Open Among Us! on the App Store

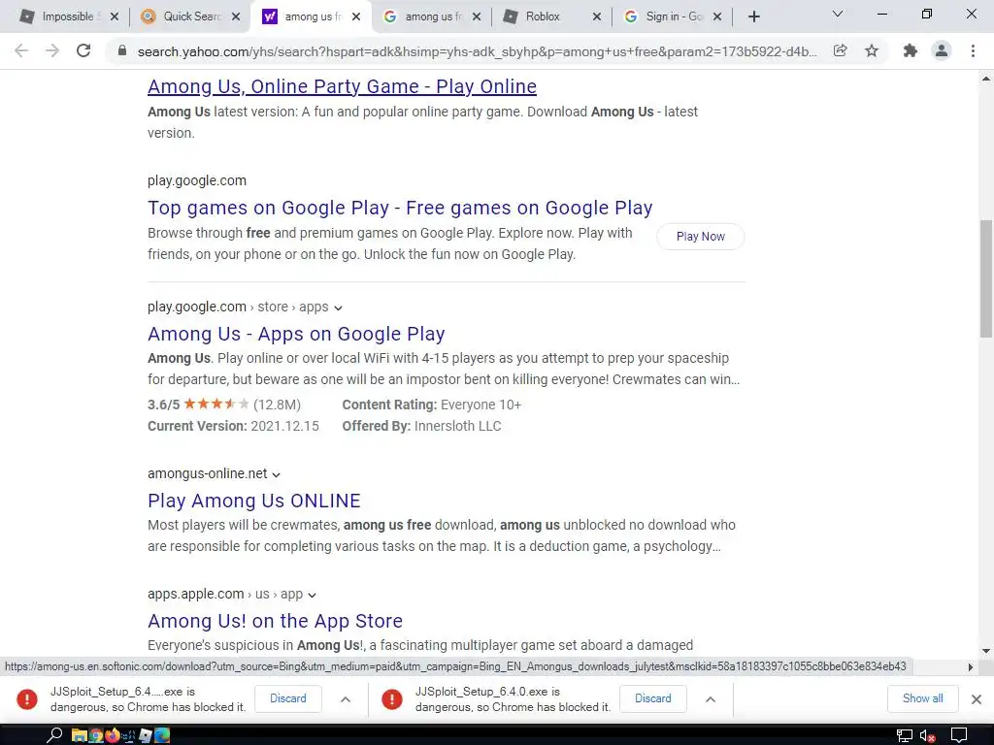click(x=275, y=621)
